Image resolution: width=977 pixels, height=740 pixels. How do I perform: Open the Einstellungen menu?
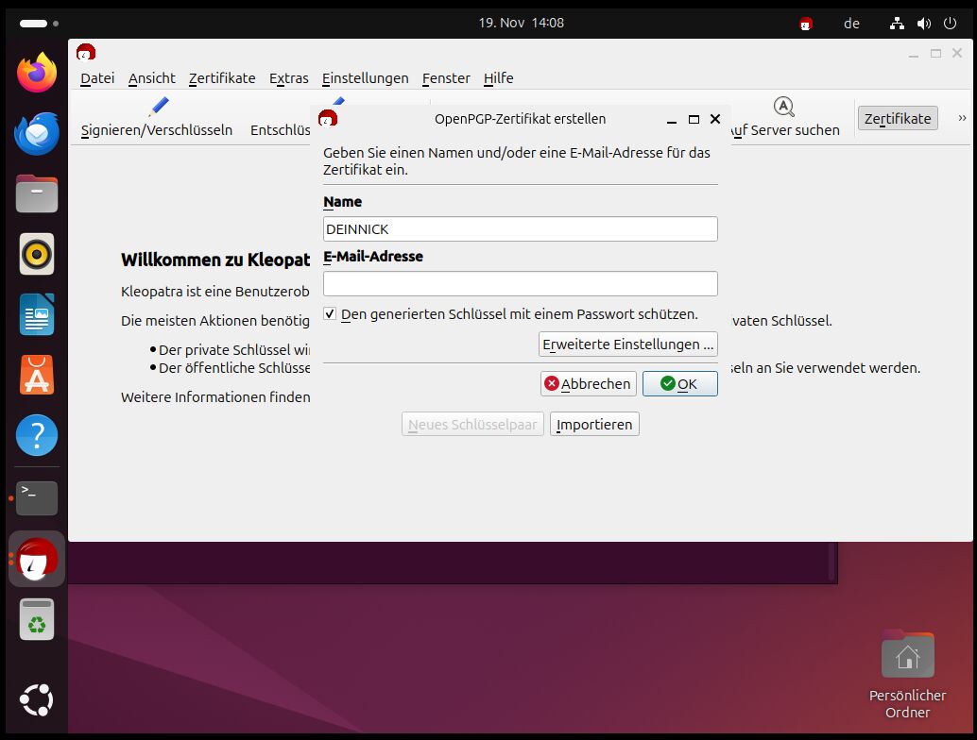coord(365,78)
